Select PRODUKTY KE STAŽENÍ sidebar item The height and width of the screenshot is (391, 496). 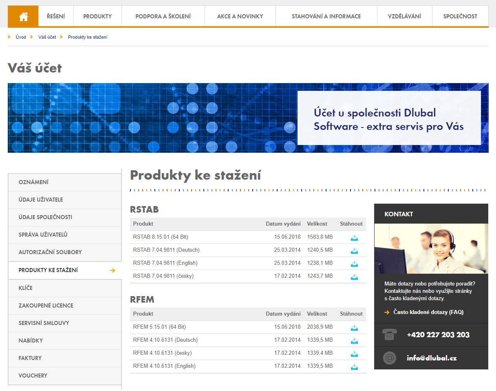65,270
